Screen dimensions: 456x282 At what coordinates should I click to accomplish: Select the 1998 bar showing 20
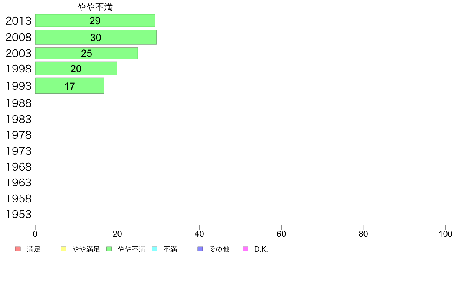[76, 69]
